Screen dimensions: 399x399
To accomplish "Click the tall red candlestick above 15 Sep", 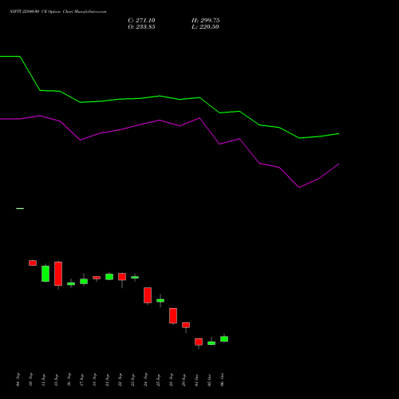I will pos(58,274).
